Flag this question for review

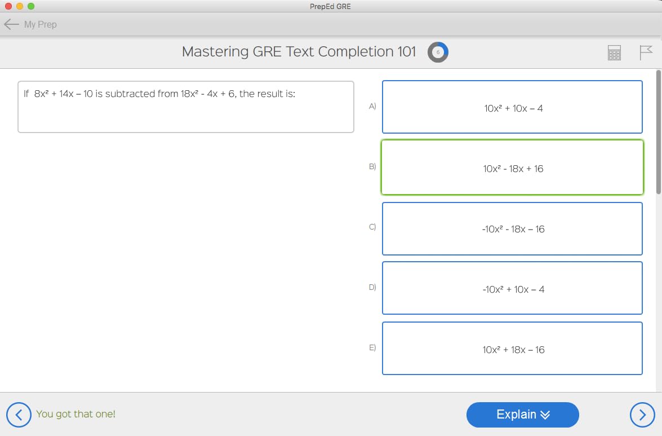coord(646,53)
